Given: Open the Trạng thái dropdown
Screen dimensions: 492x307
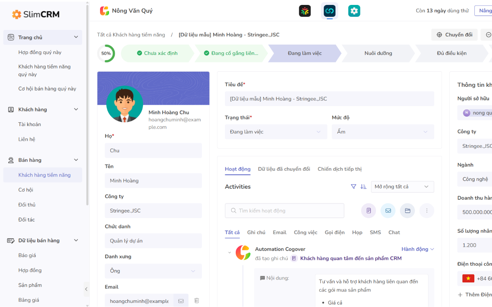Looking at the screenshot, I should click(276, 132).
